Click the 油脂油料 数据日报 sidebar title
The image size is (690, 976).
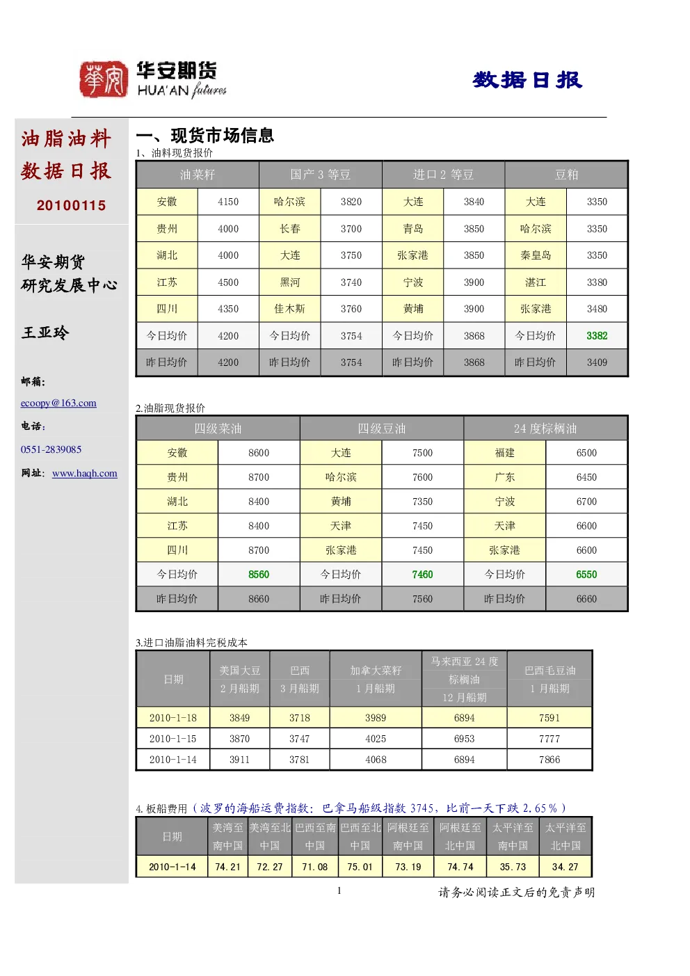(x=66, y=154)
